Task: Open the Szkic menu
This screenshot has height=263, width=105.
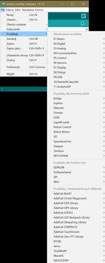Action: pyautogui.click(x=18, y=10)
